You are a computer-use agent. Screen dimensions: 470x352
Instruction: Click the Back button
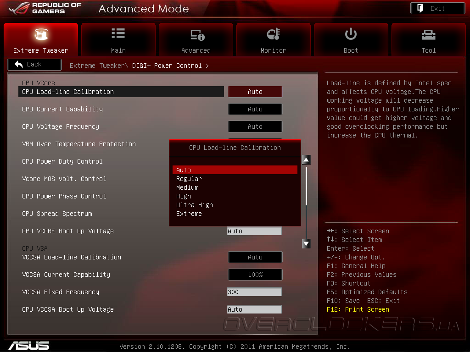pyautogui.click(x=34, y=64)
